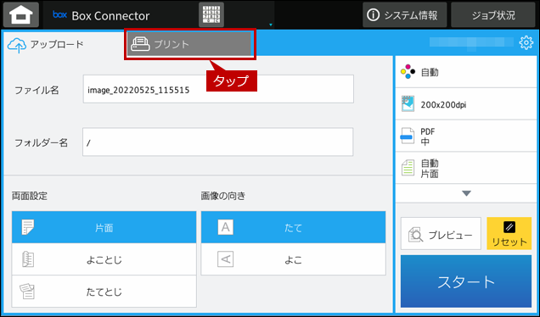Open the numeric keypad icon

click(211, 14)
